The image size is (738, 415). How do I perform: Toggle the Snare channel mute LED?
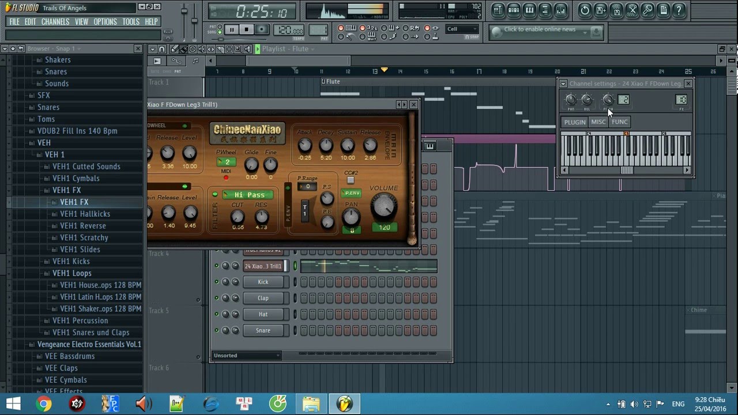[x=217, y=330]
